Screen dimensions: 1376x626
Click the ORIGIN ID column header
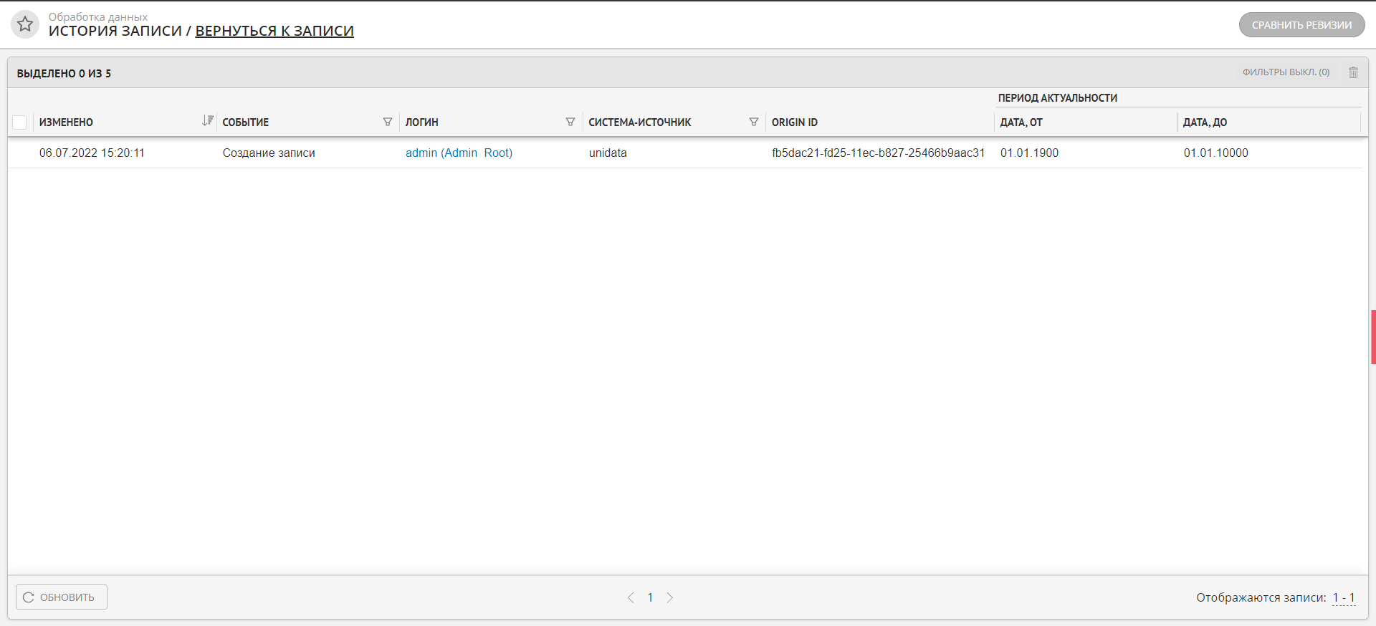pos(794,122)
